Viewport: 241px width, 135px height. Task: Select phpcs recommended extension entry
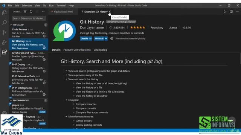pyautogui.click(x=29, y=108)
